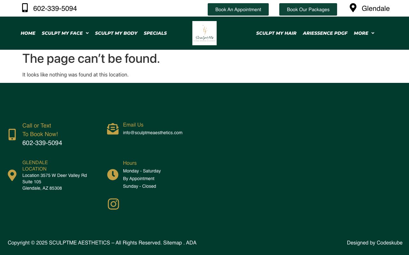Go to Sculpt My Body page

click(116, 33)
